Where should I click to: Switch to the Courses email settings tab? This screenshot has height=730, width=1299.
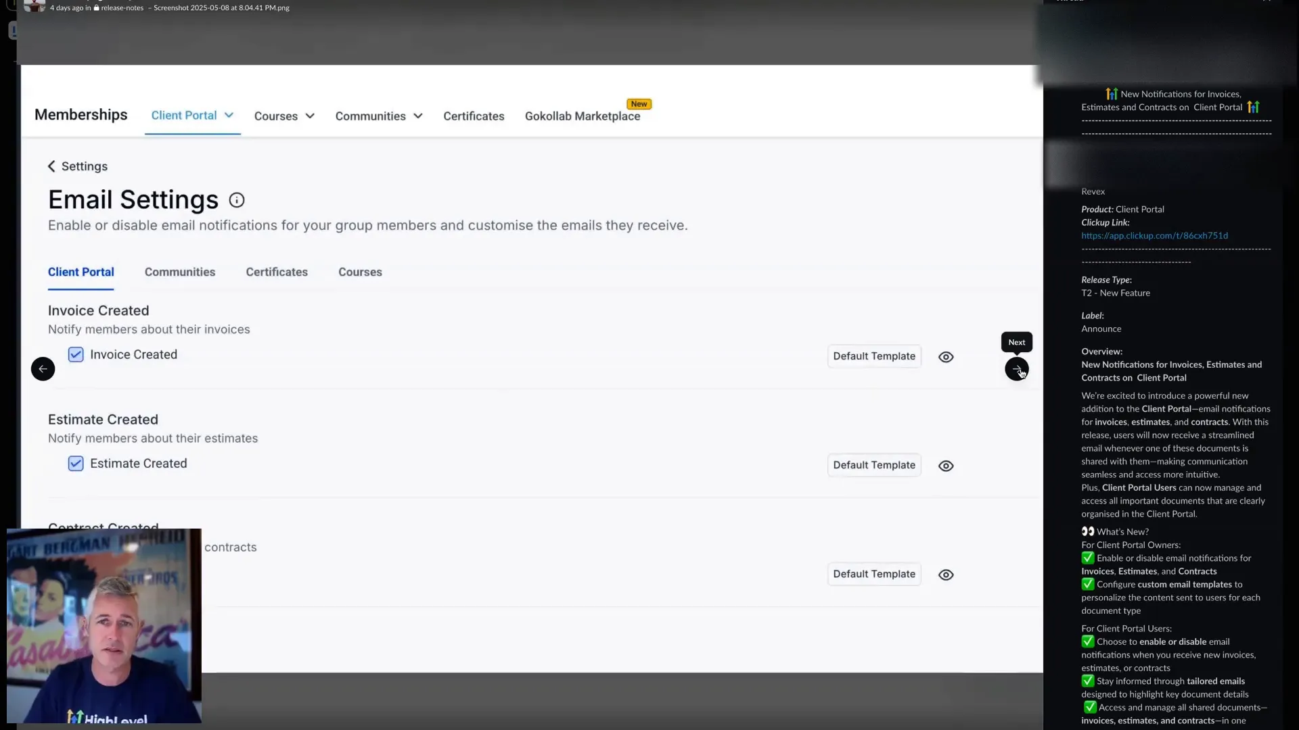[x=360, y=272]
